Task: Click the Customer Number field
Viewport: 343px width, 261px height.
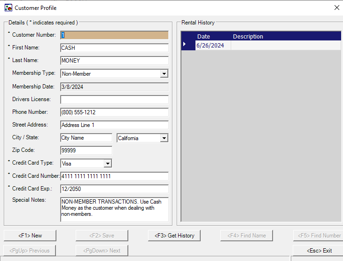Action: 114,35
